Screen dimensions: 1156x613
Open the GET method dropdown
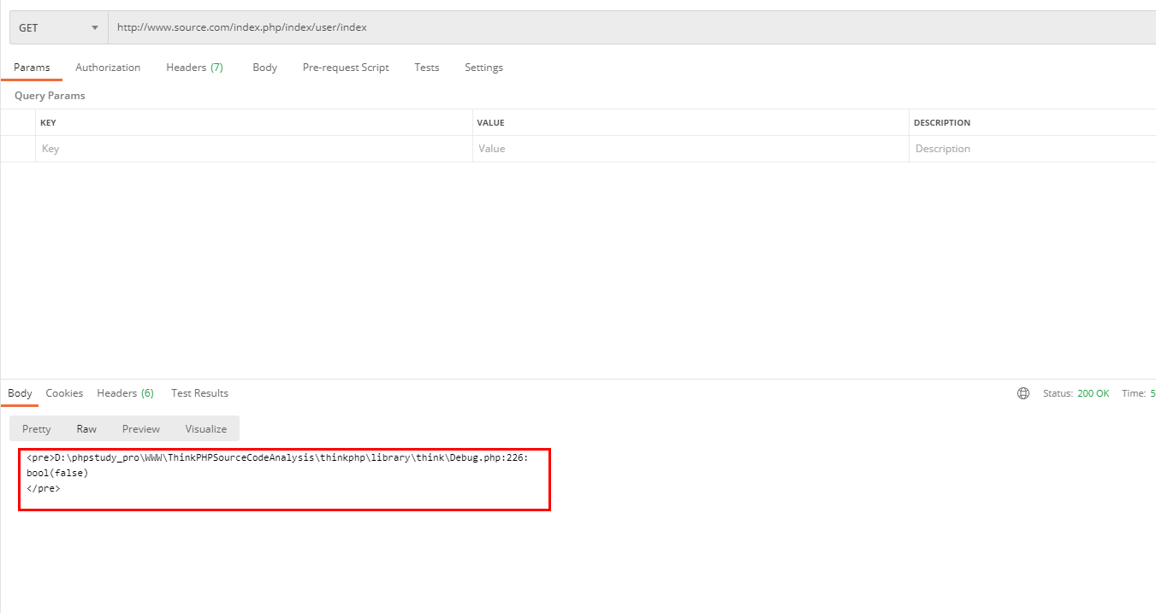[58, 27]
